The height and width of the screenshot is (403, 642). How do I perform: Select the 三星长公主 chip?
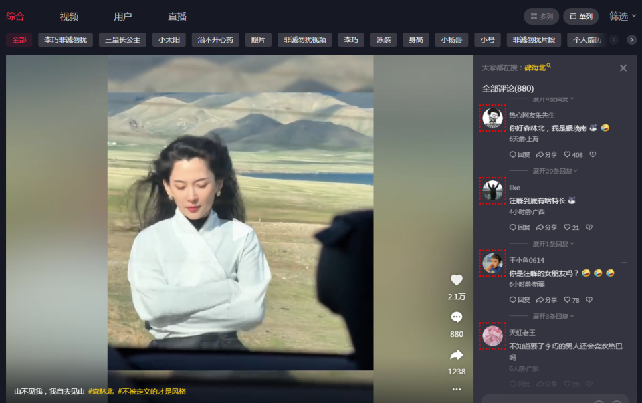click(122, 39)
